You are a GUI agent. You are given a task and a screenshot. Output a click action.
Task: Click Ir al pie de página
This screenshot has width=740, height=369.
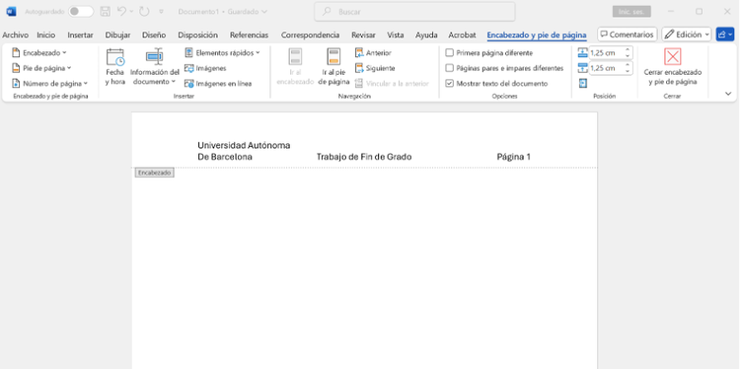(x=333, y=67)
